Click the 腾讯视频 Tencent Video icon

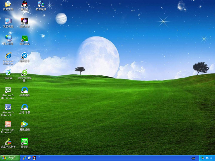point(25,124)
